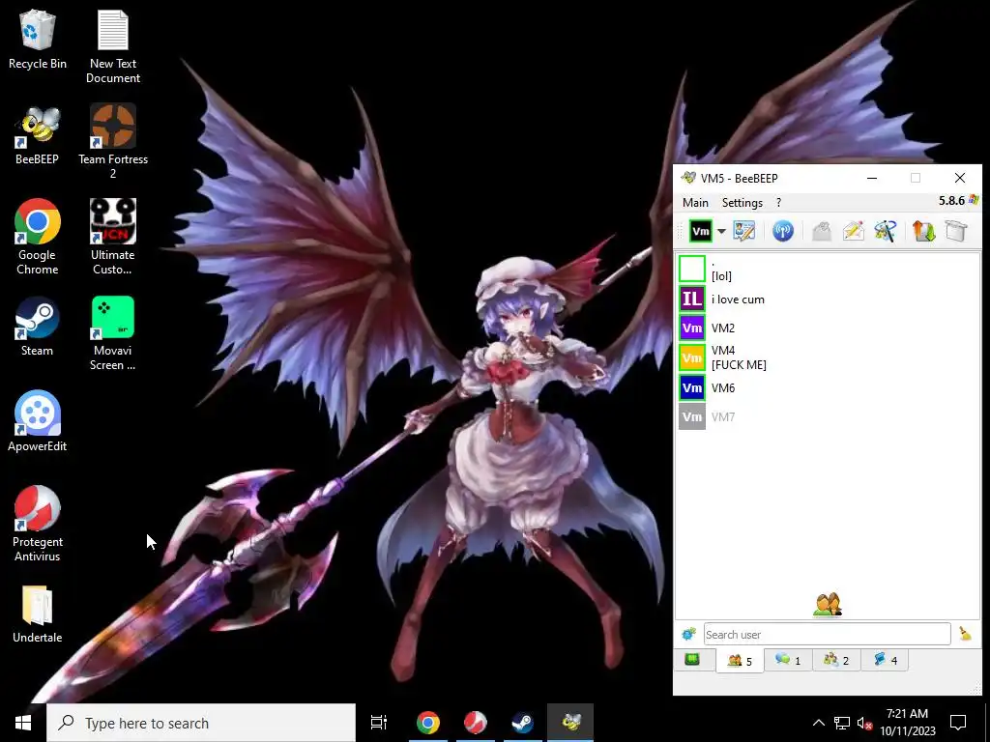Open the notification center icon

point(958,723)
